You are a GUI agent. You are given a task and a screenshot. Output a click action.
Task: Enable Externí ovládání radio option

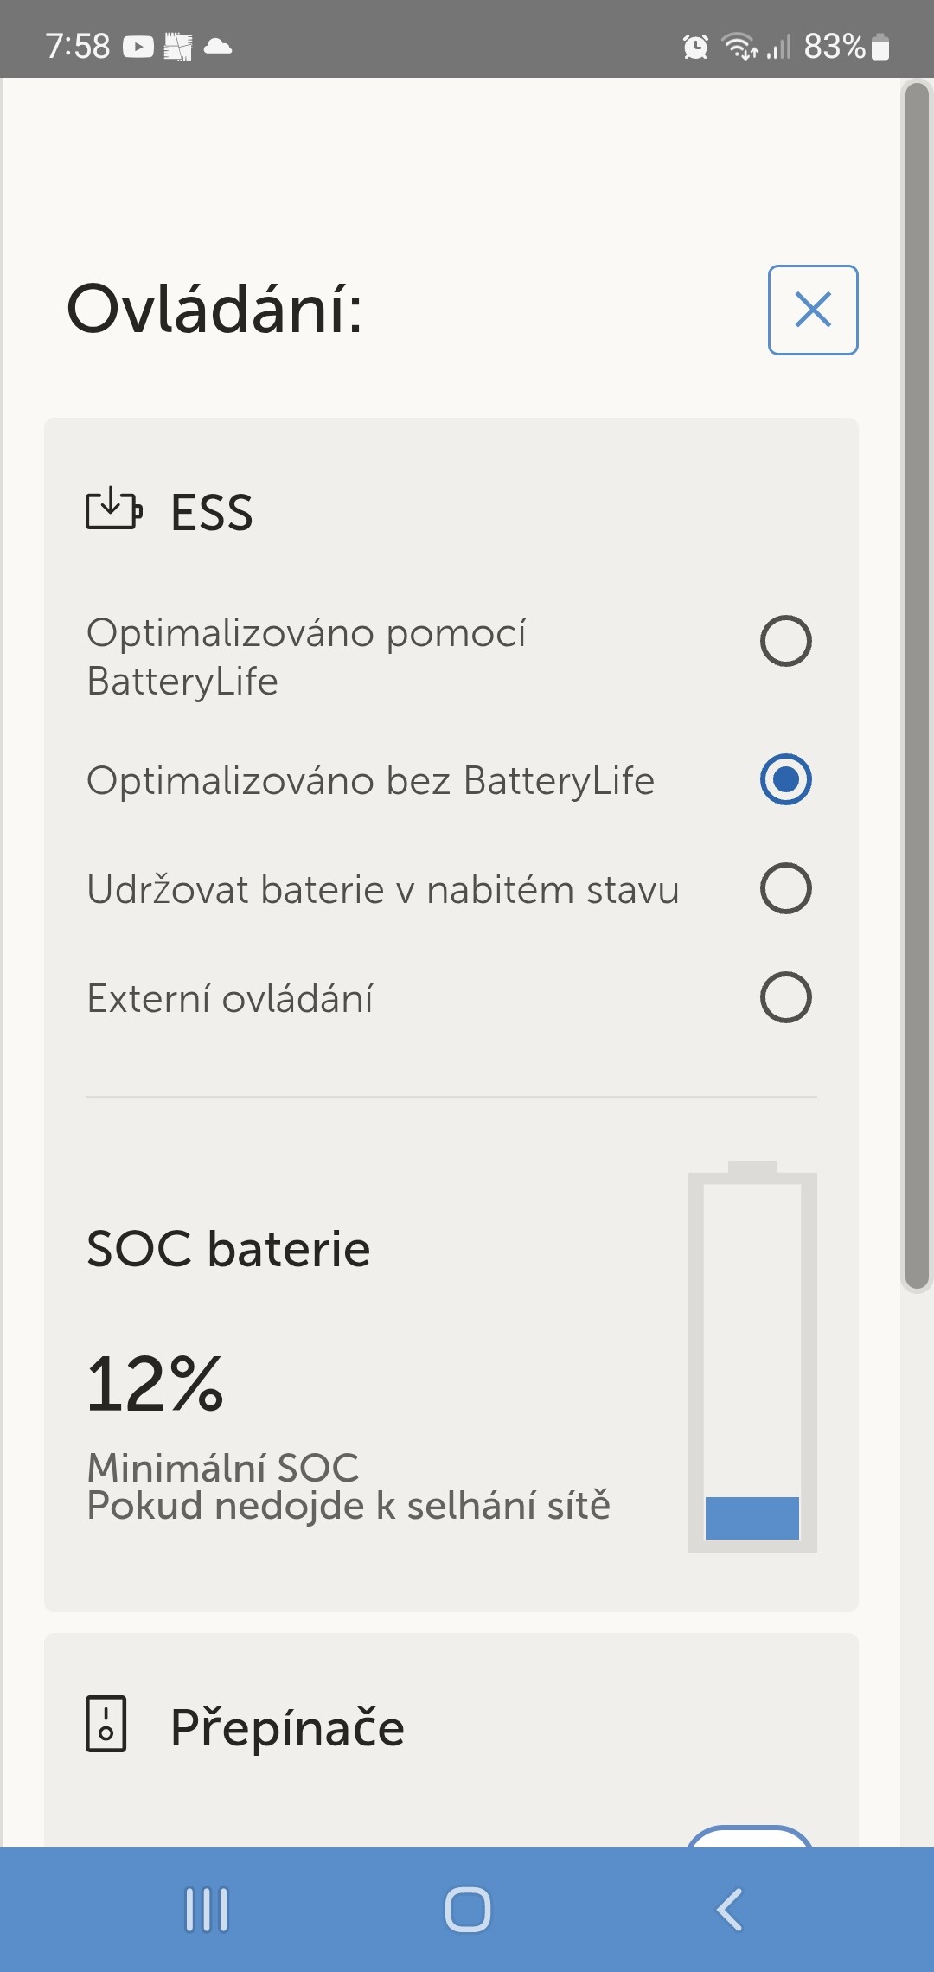pos(785,997)
